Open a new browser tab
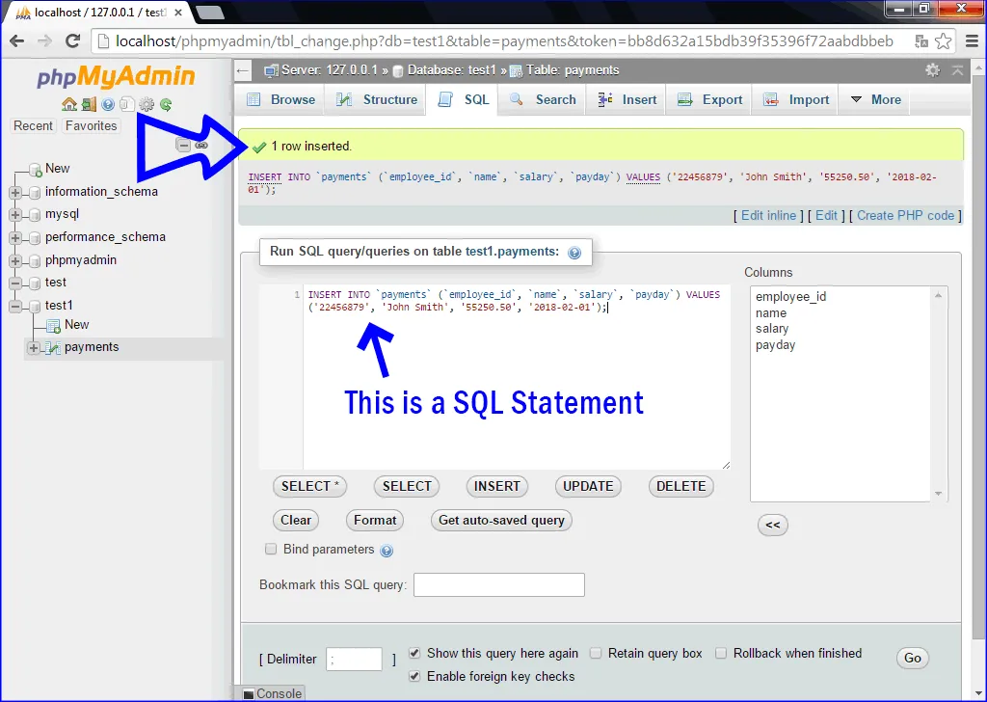The width and height of the screenshot is (987, 702). click(210, 12)
